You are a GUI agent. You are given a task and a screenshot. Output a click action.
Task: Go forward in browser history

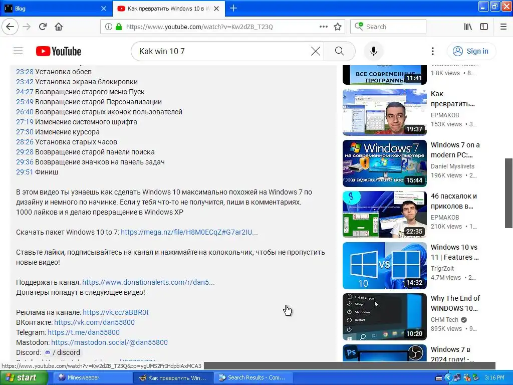click(27, 27)
